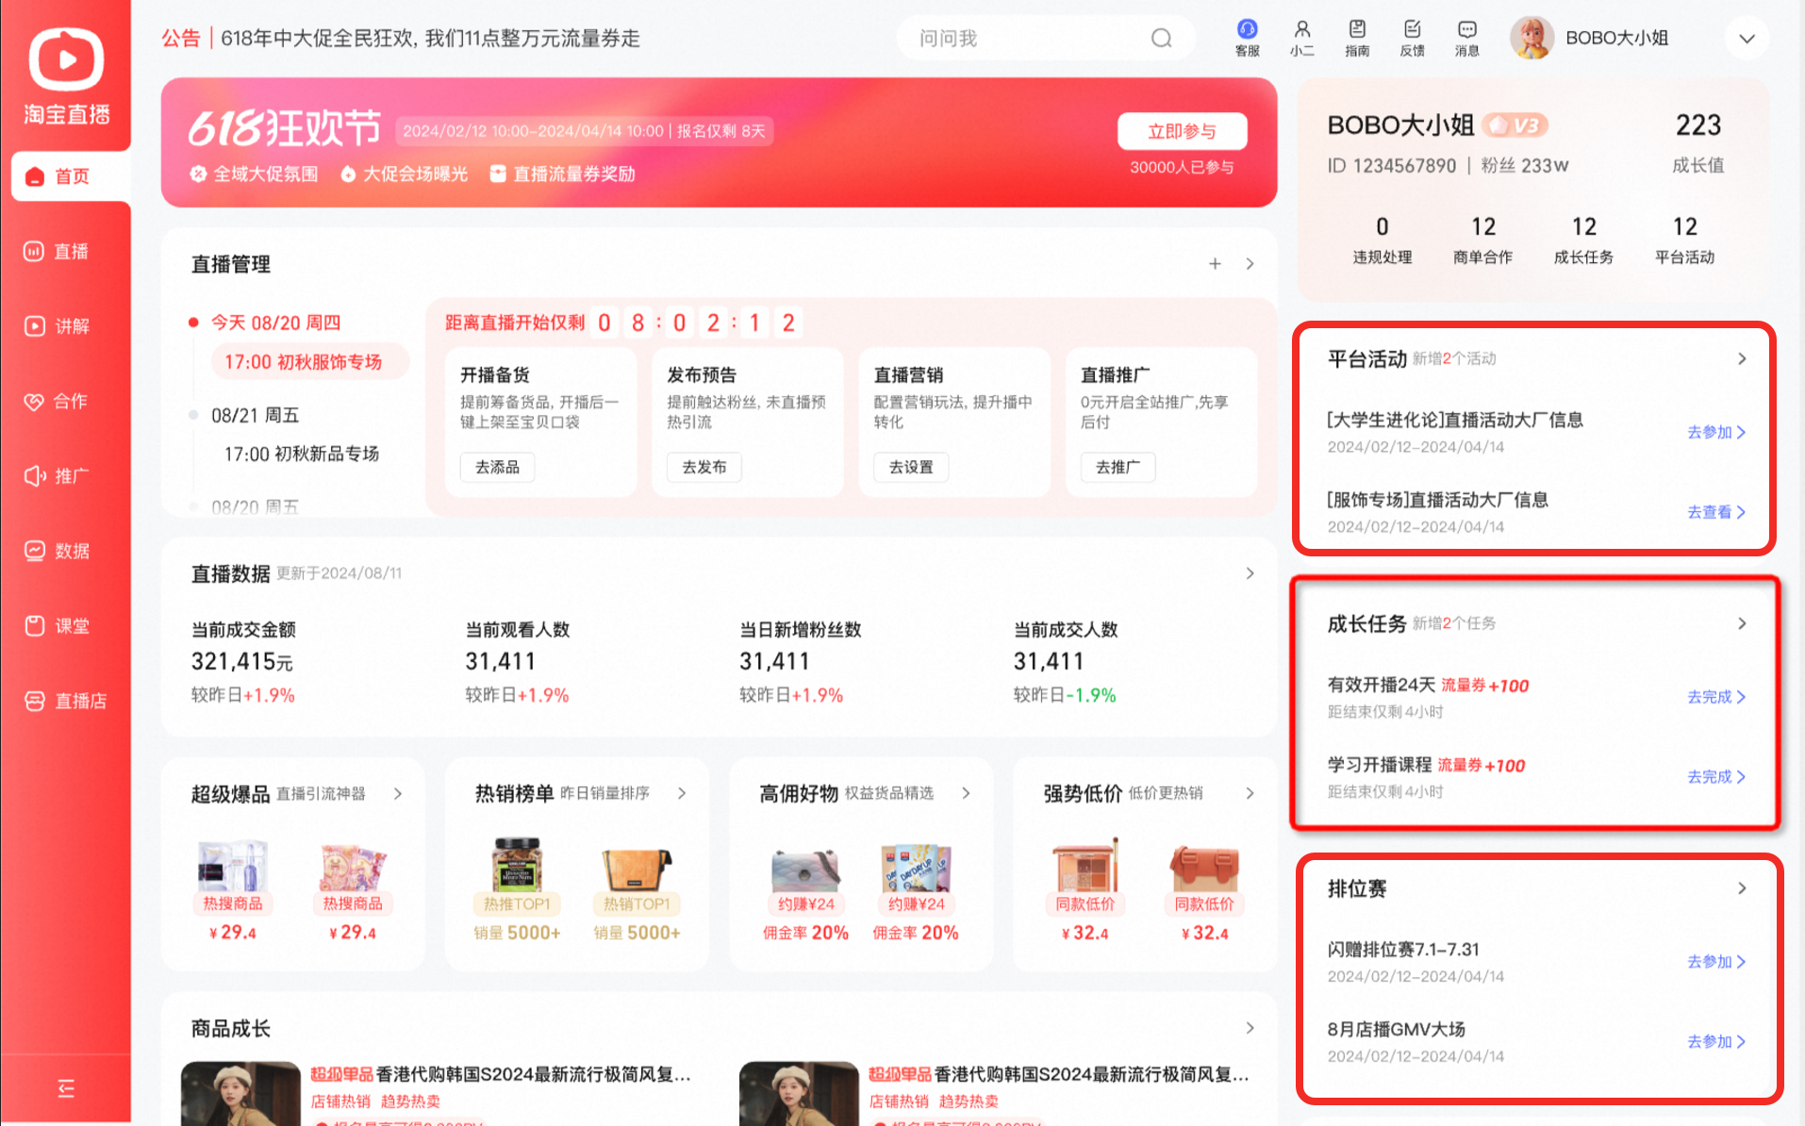Expand 强势低价 card chevron

(x=1250, y=793)
